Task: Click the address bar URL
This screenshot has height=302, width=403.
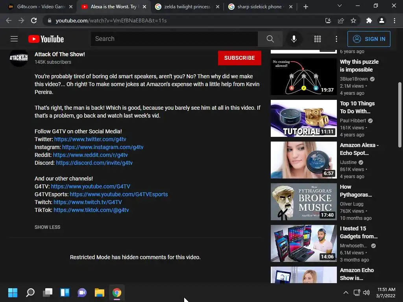Action: pyautogui.click(x=111, y=20)
